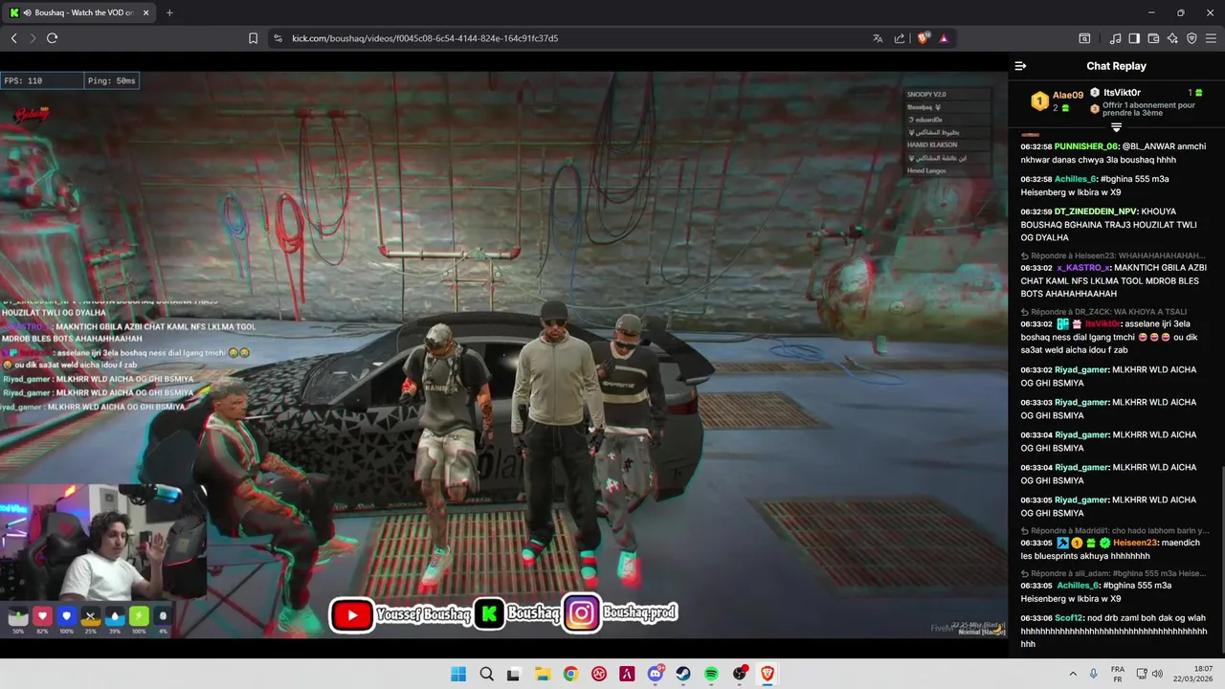Viewport: 1225px width, 689px height.
Task: Open media control music-note icon
Action: pyautogui.click(x=1116, y=38)
